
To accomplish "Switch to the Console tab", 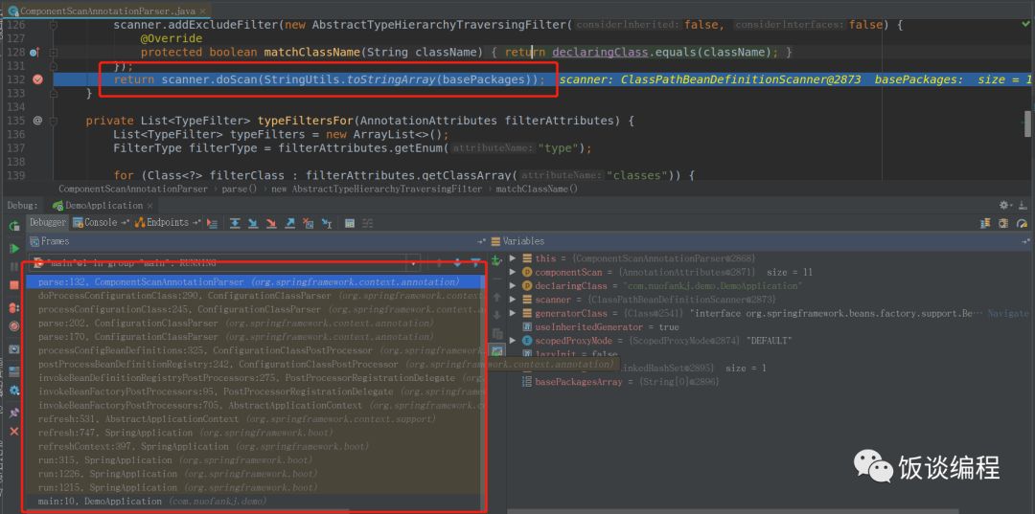I will pos(101,223).
